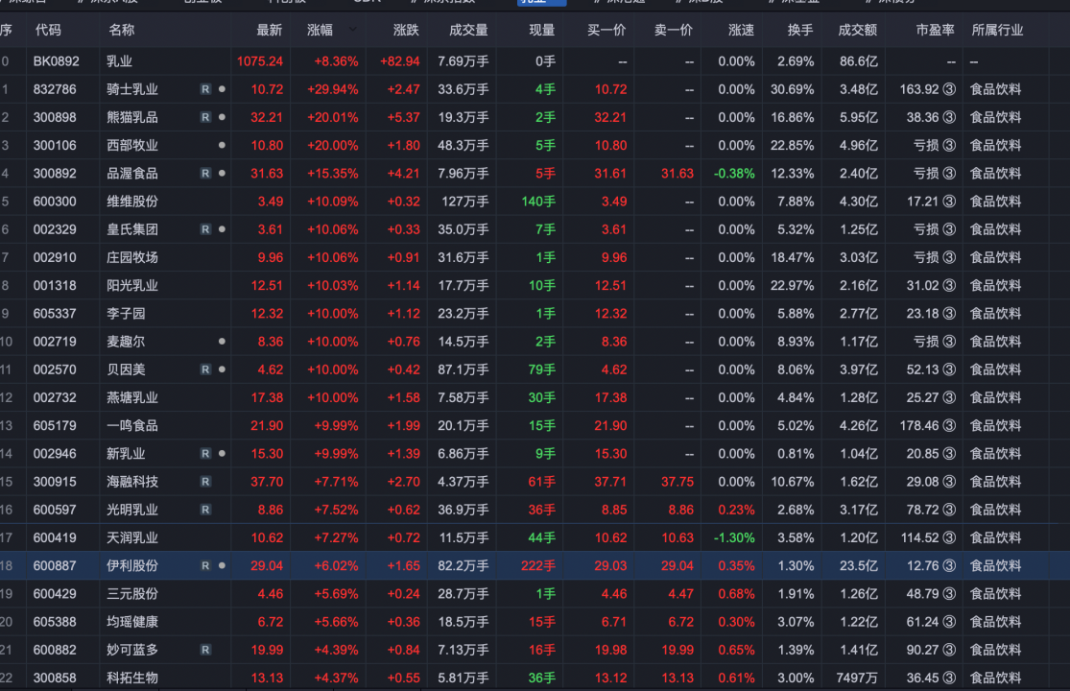Viewport: 1070px width, 691px height.
Task: Sort the list by 涨幅 column header
Action: click(x=320, y=31)
